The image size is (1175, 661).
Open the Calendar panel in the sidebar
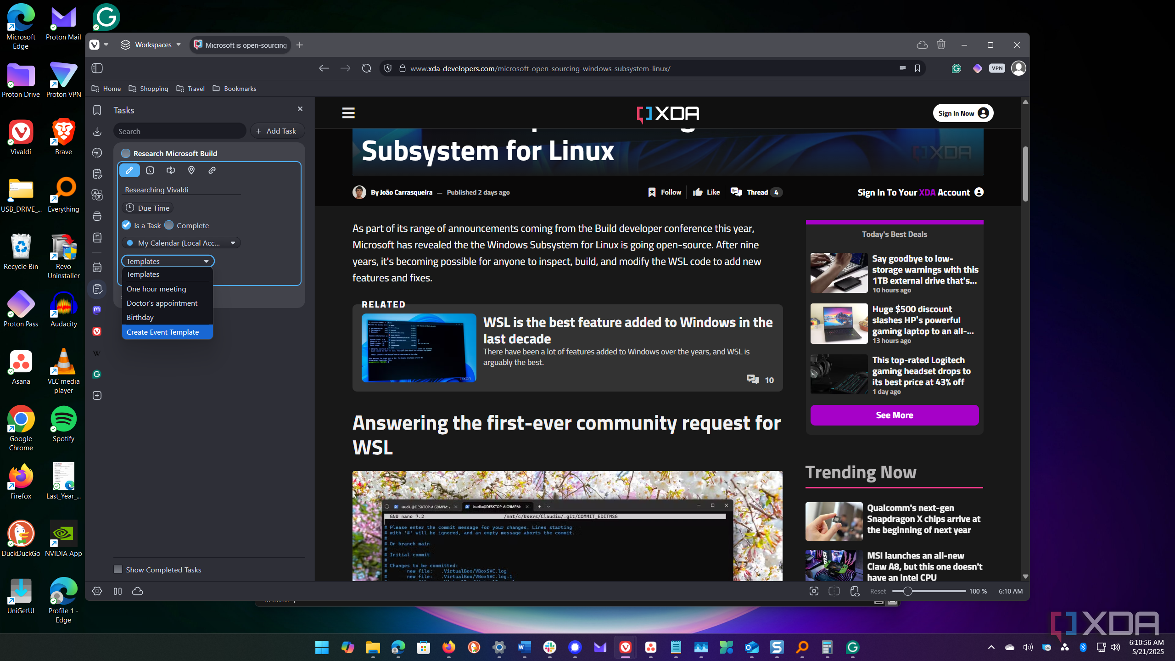tap(97, 268)
